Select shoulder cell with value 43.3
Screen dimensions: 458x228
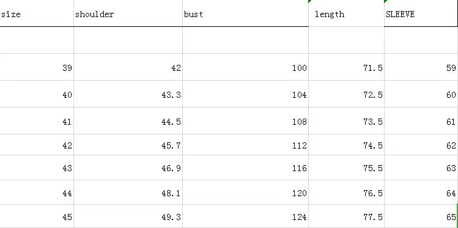tap(128, 94)
